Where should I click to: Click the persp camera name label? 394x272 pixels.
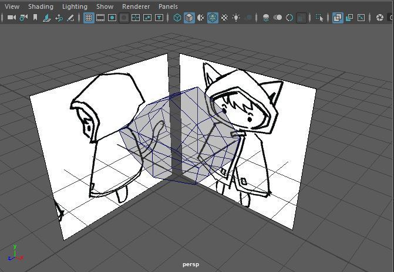[x=191, y=264]
